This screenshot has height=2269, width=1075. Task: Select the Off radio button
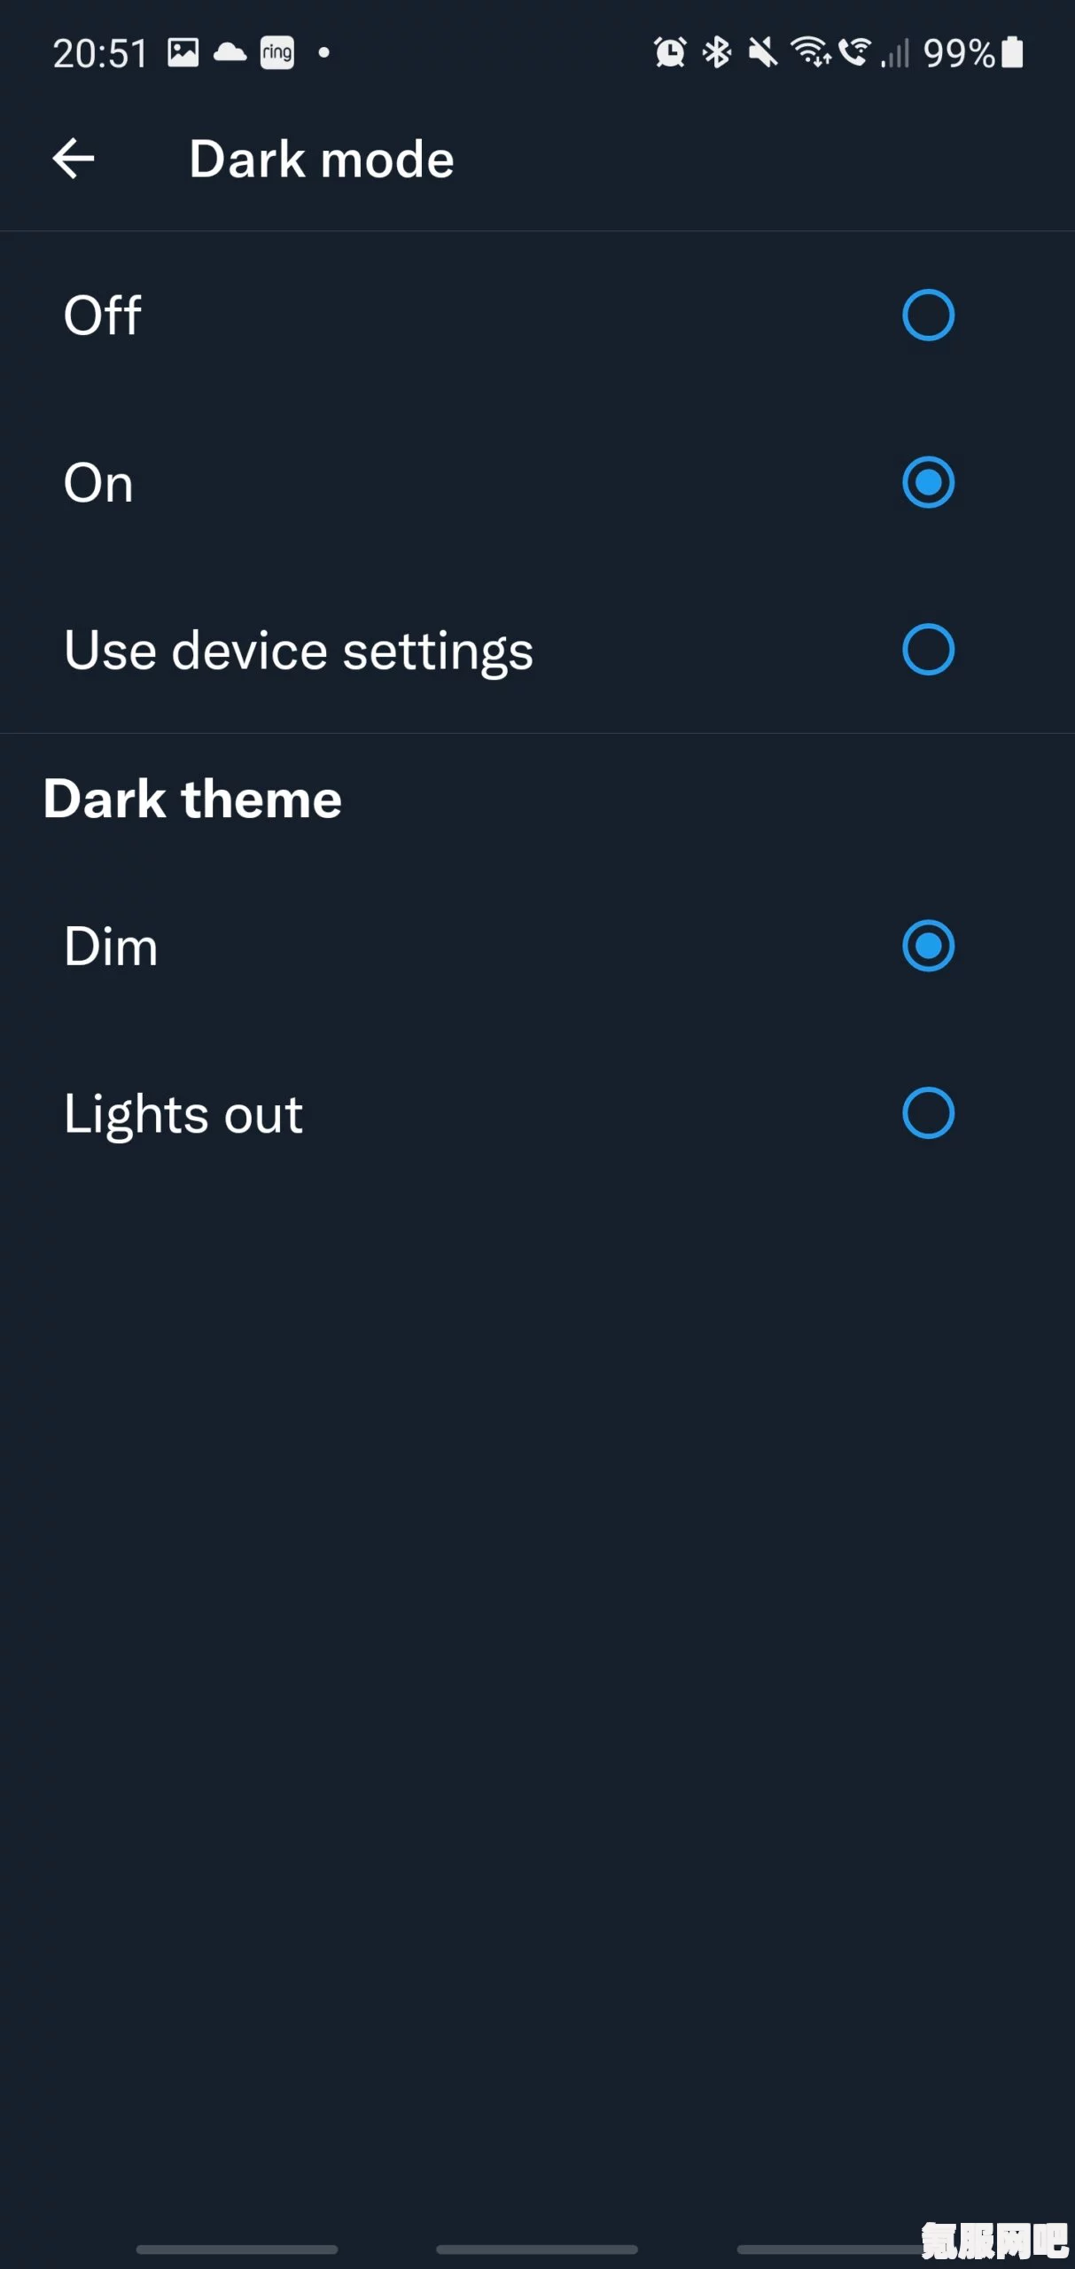928,315
